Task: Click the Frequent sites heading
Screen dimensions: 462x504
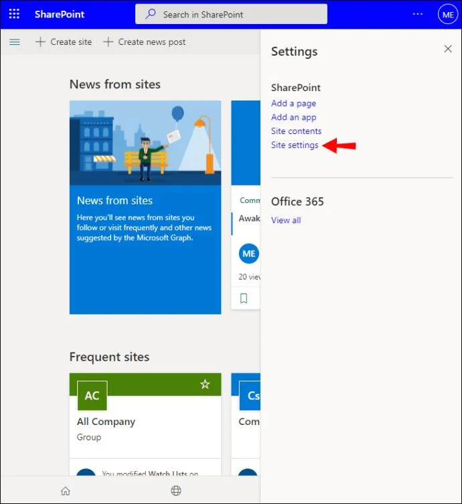Action: [x=110, y=357]
